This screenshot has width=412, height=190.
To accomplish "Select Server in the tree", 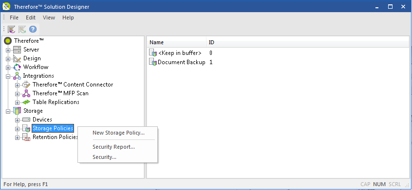I will [x=31, y=50].
